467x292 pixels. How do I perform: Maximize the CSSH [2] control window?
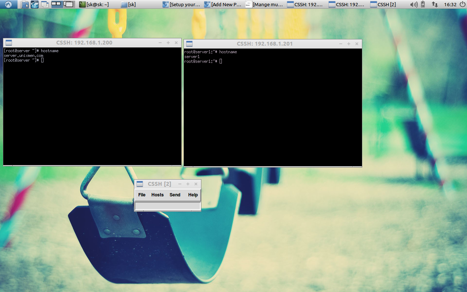coord(188,184)
